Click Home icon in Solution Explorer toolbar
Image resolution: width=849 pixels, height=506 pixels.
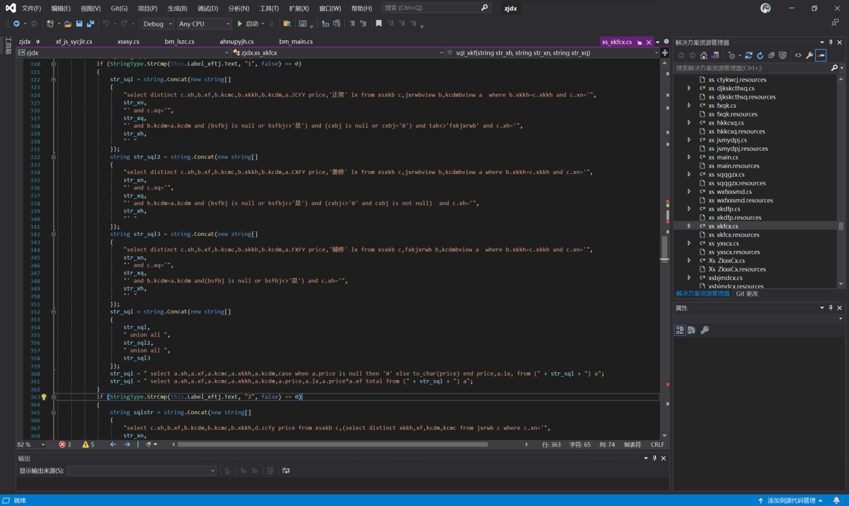tap(704, 55)
